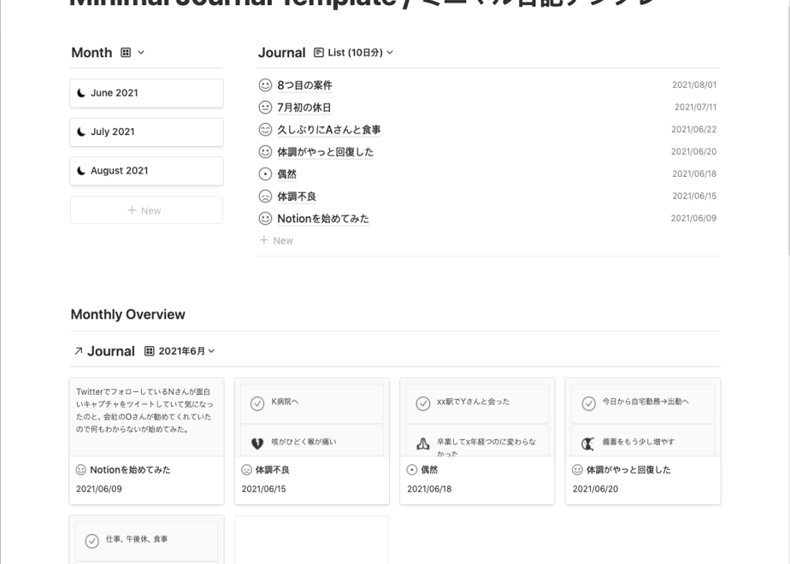Open the Month gallery view dropdown
Viewport: 790px width, 564px height.
click(x=133, y=52)
